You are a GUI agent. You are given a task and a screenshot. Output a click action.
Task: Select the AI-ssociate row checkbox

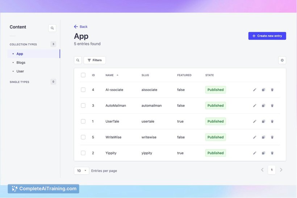(83, 90)
